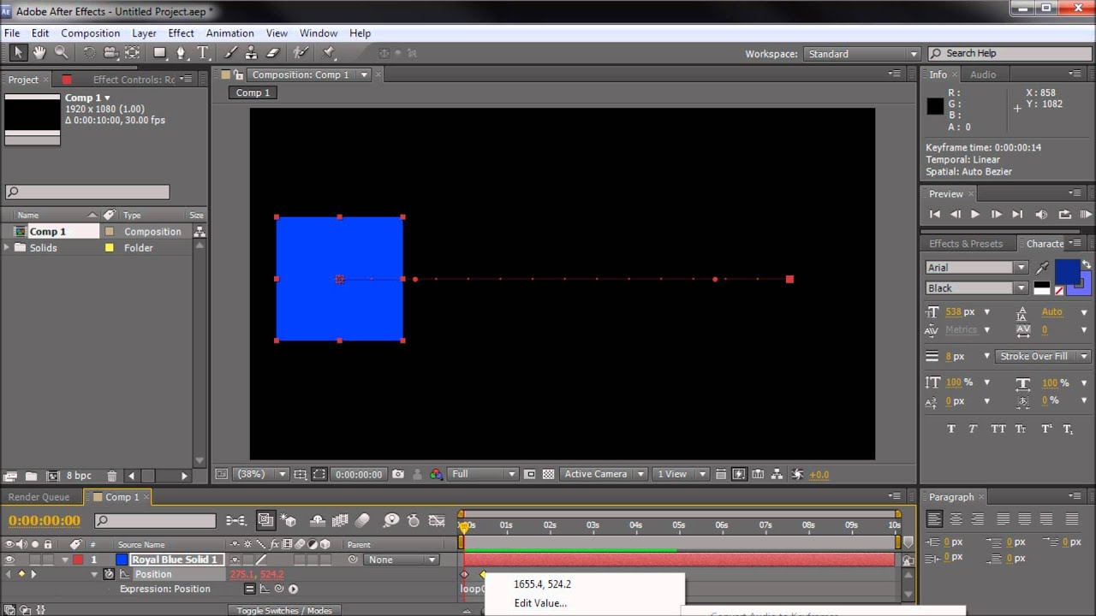Open the Arial font family dropdown
1096x616 pixels.
pos(976,268)
